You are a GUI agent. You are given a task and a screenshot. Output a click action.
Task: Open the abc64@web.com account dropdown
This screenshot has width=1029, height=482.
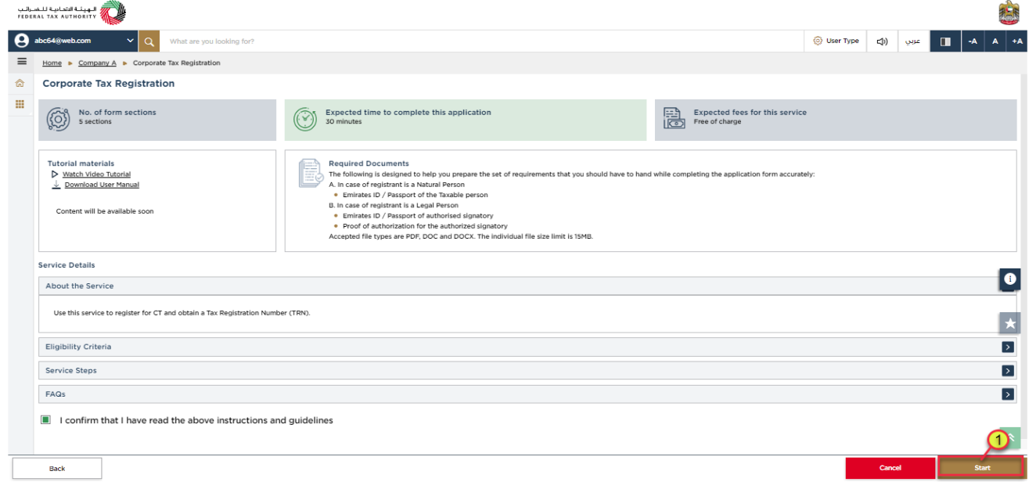click(74, 41)
